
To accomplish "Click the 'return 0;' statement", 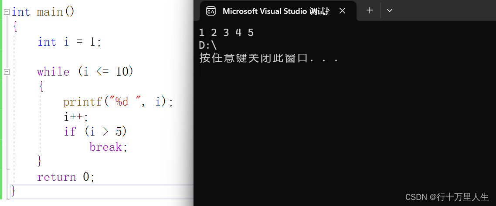I will 66,177.
